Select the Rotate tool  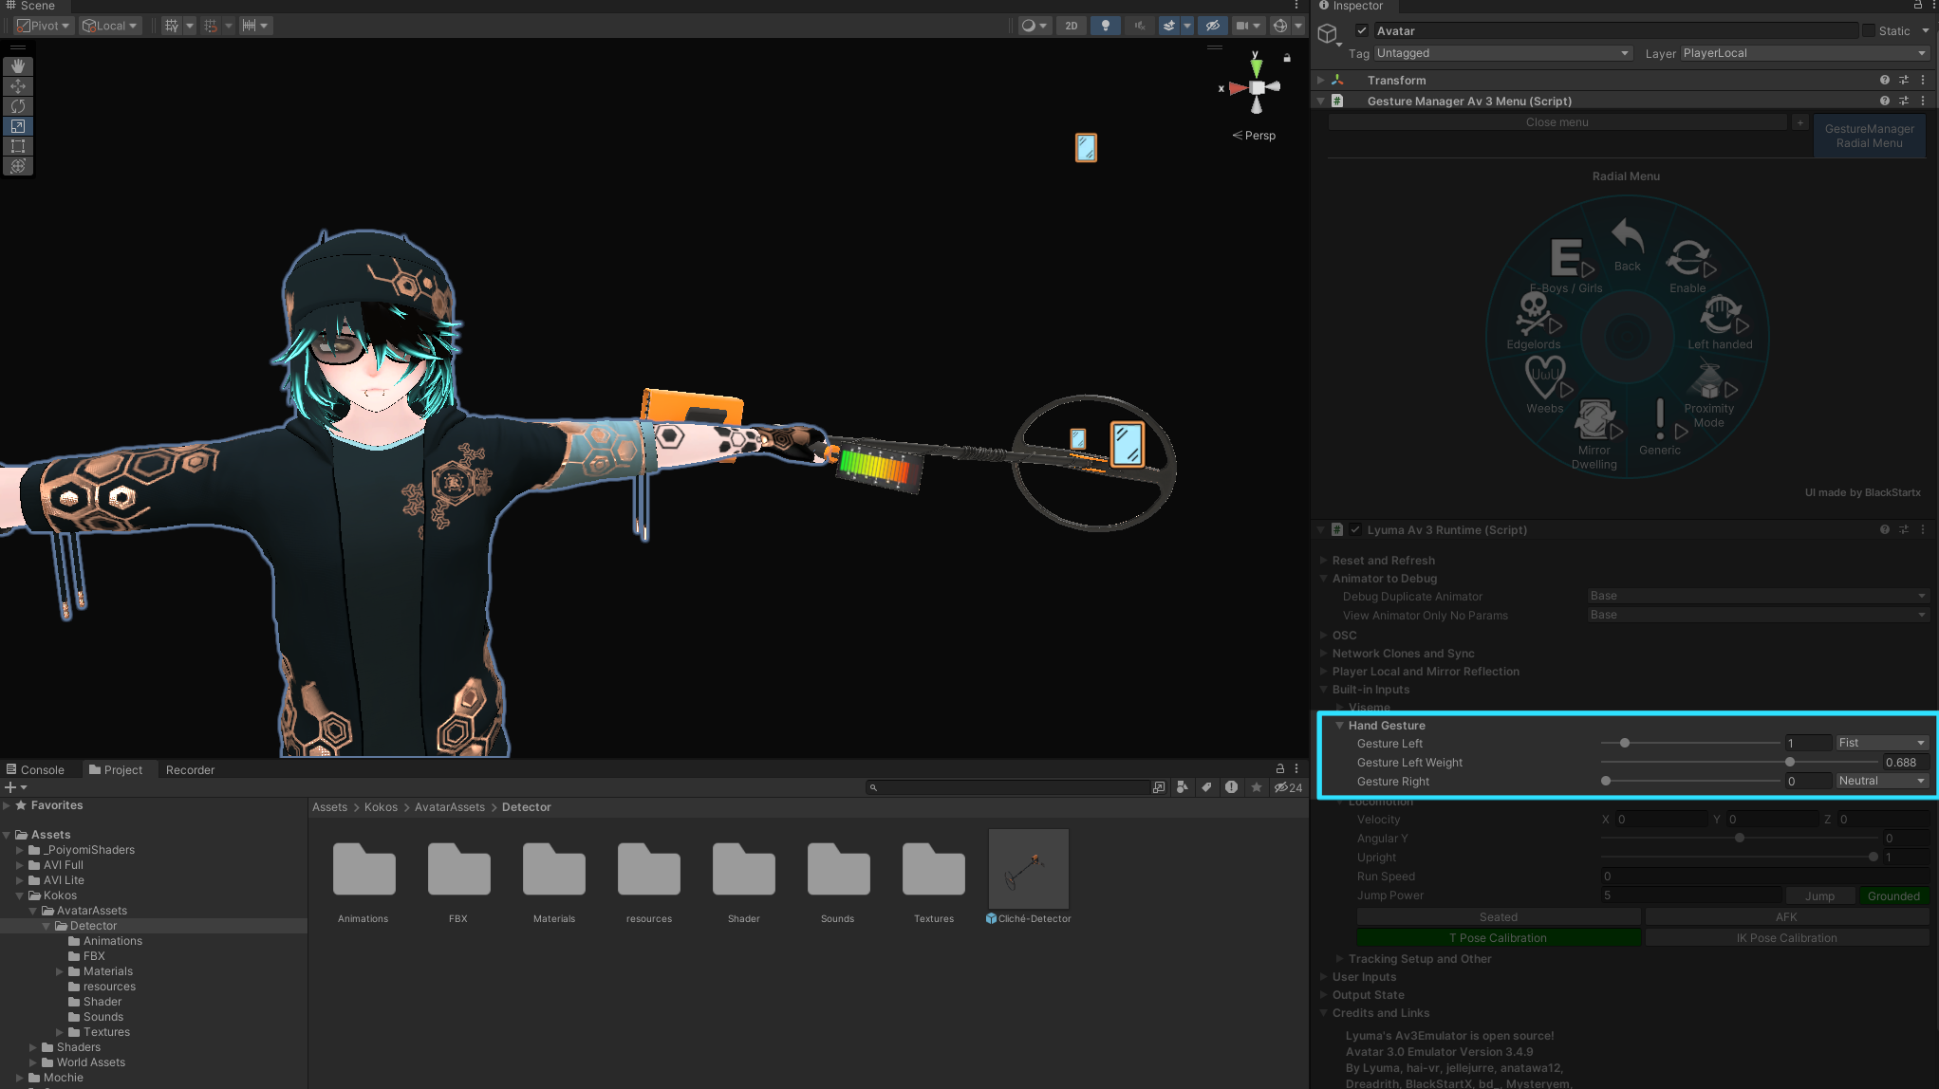[18, 106]
